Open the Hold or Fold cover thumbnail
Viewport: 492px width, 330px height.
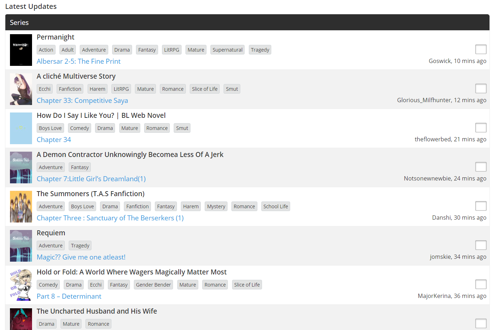pyautogui.click(x=21, y=285)
